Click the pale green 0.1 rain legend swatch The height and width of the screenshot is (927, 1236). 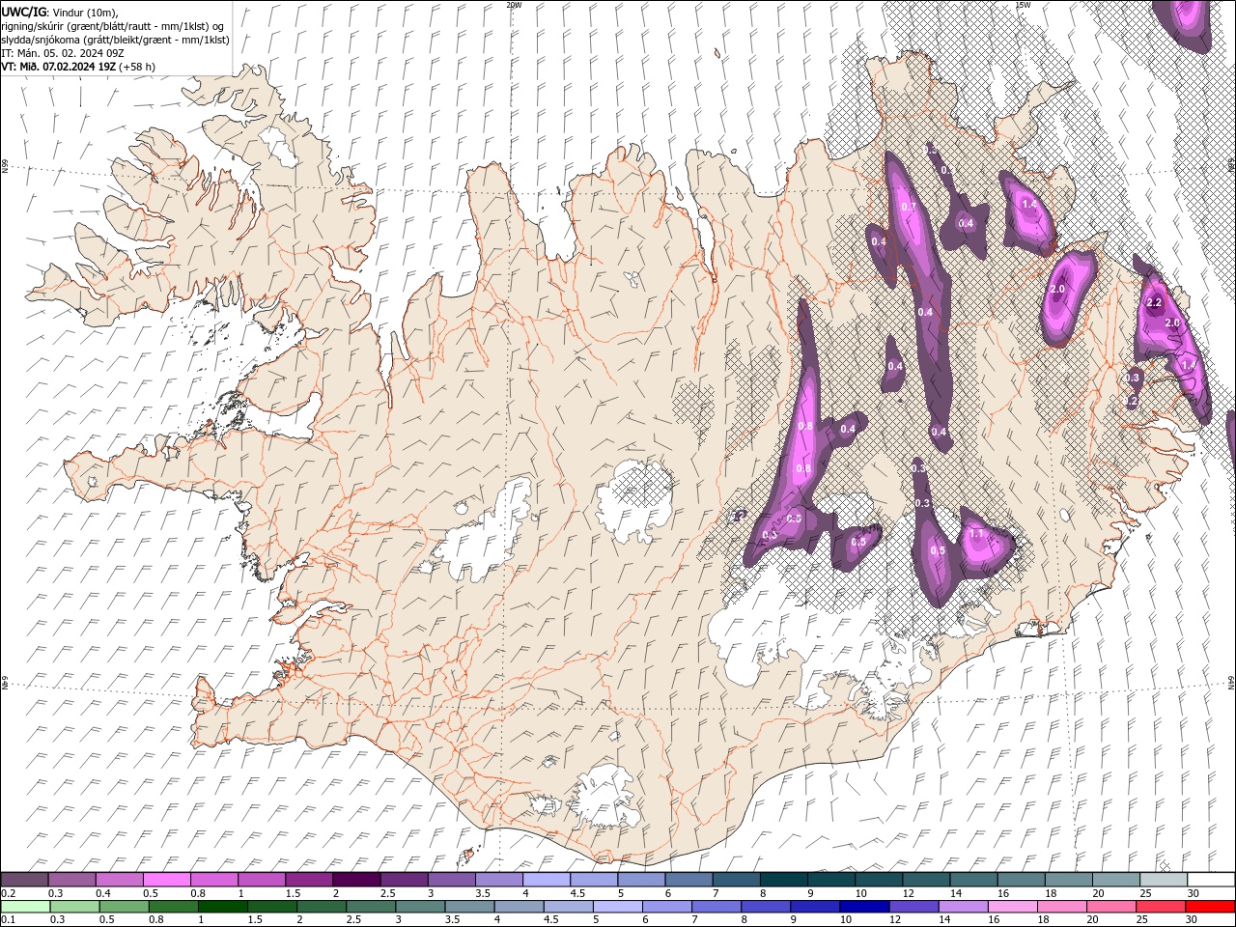click(25, 907)
